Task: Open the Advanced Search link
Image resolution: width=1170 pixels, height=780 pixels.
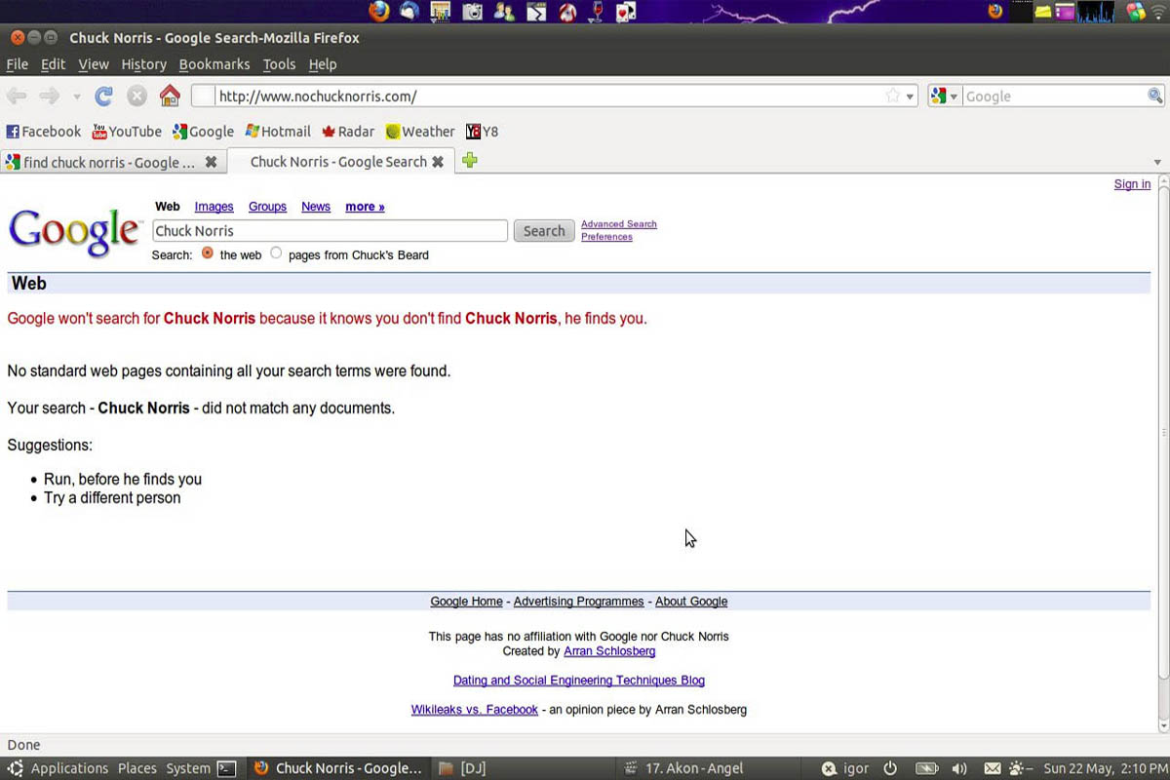Action: coord(619,224)
